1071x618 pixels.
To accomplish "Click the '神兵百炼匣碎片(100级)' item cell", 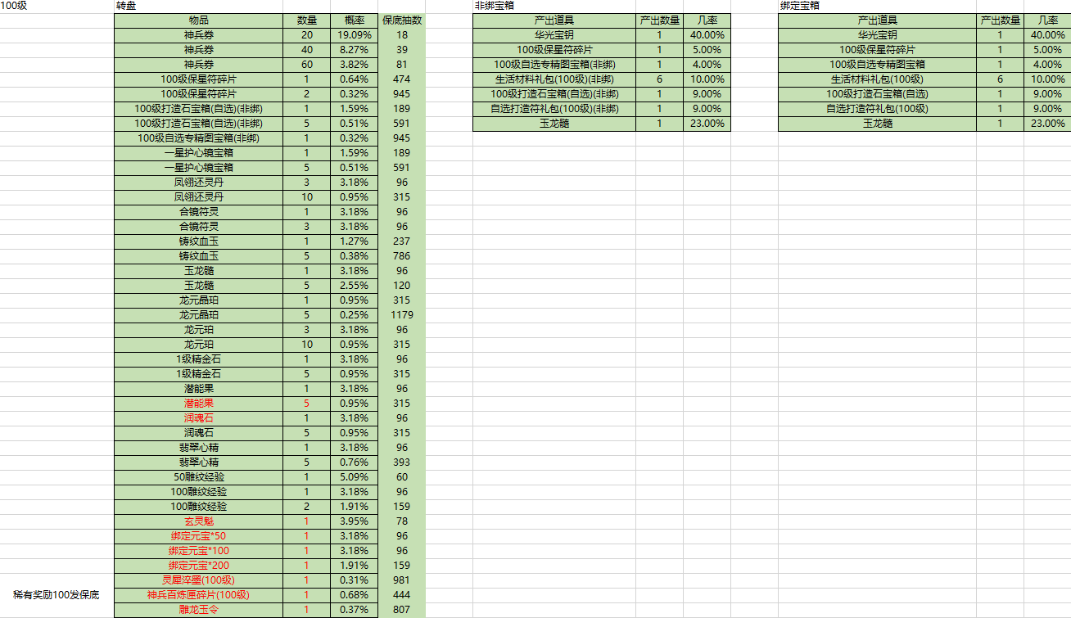I will click(x=198, y=595).
